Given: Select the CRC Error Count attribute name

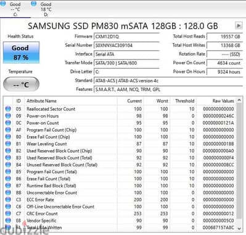Looking at the screenshot, I should tap(42, 214).
